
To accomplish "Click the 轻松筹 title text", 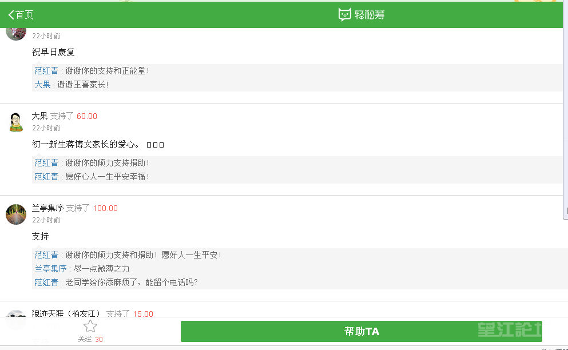I will coord(370,15).
